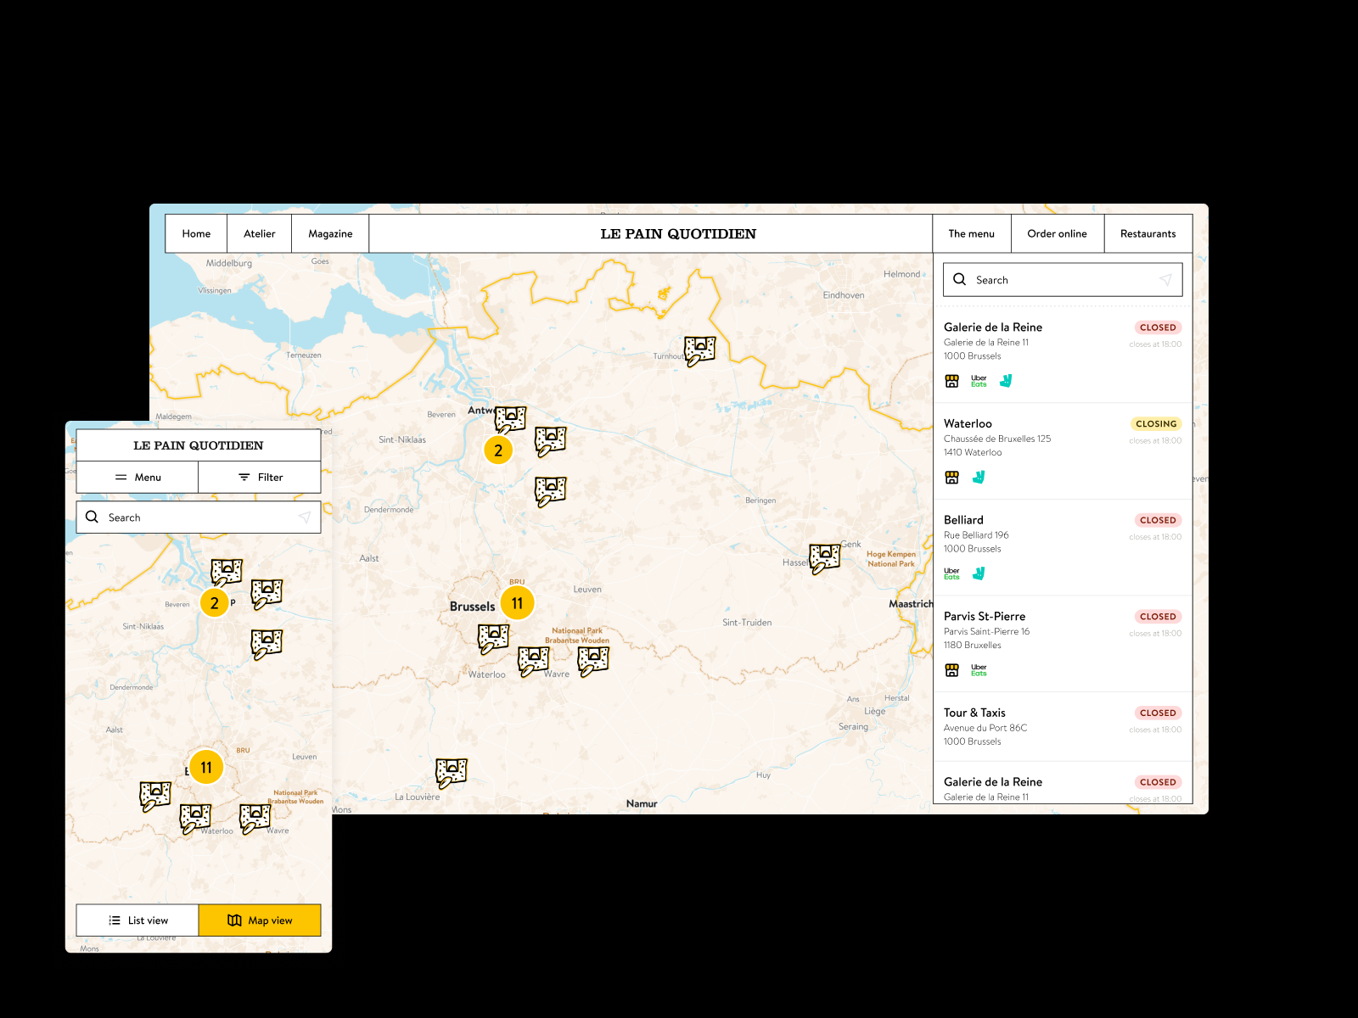The image size is (1358, 1018).
Task: Switch to List view in mobile
Action: [137, 920]
